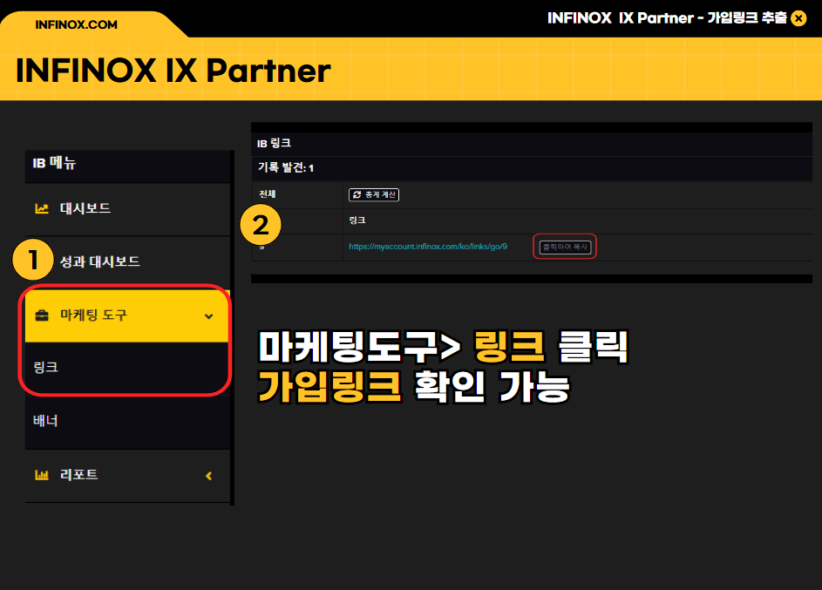Viewport: 822px width, 590px height.
Task: Click the 기록 발견: 1 text
Action: pos(286,167)
